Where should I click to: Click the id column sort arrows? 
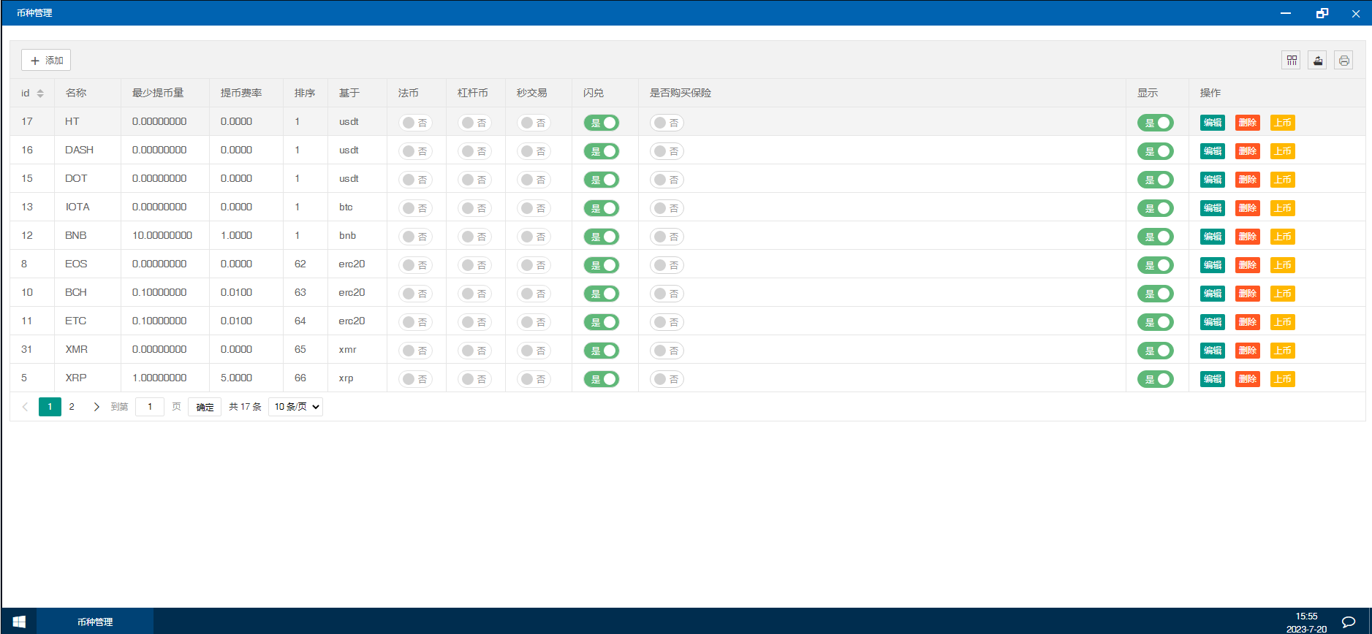pyautogui.click(x=40, y=93)
